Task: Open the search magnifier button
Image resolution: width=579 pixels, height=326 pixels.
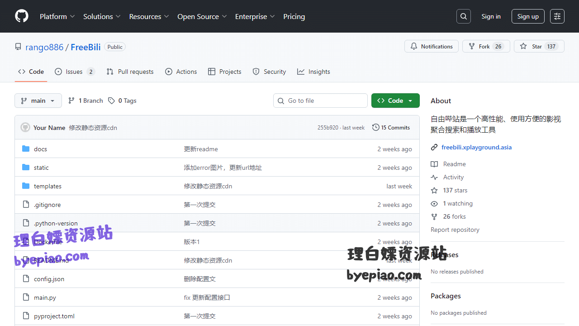Action: [464, 16]
